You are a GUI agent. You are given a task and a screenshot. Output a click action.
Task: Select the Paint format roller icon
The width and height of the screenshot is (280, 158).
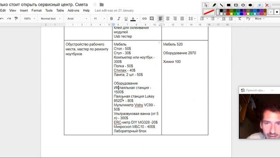(16, 18)
